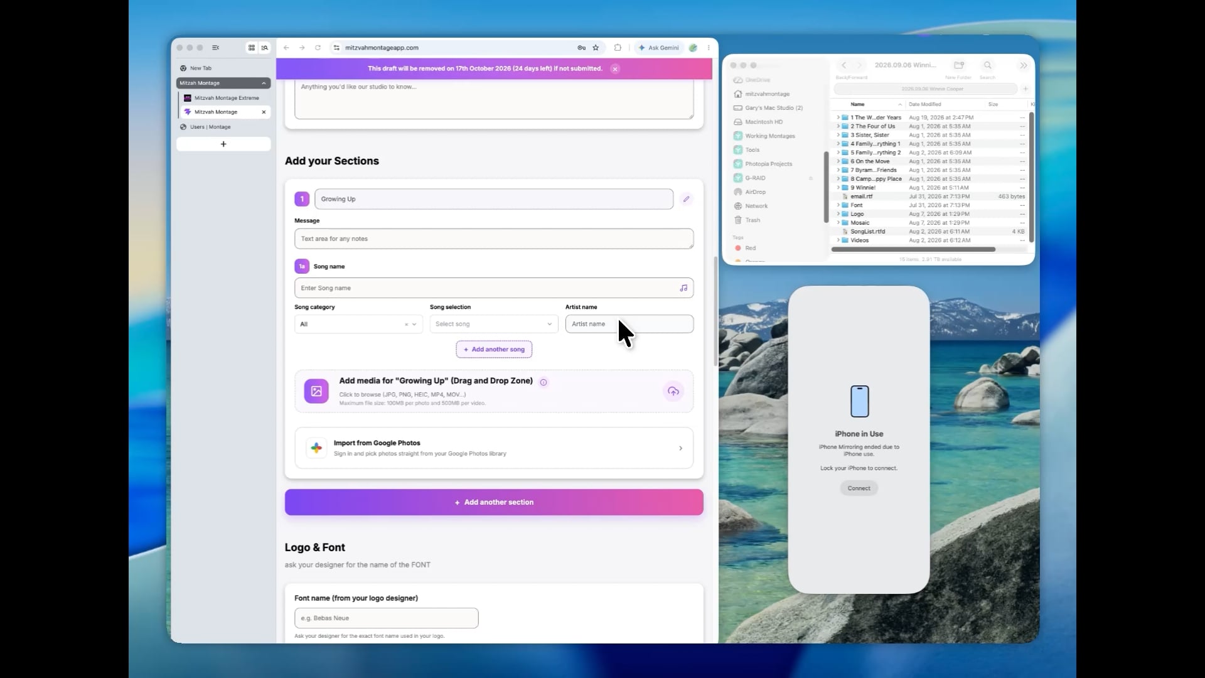
Task: Switch to Mitzvah Montage Extreme tab
Action: click(x=225, y=98)
